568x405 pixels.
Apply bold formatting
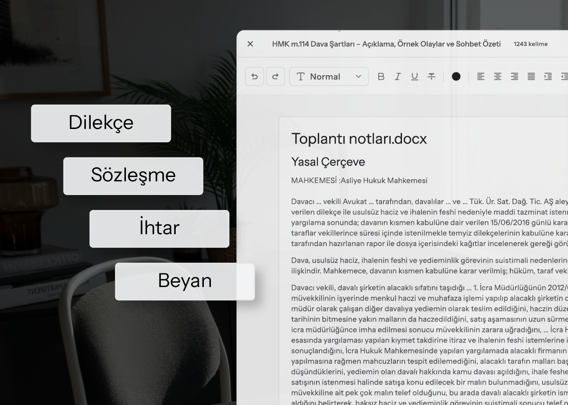coord(381,77)
